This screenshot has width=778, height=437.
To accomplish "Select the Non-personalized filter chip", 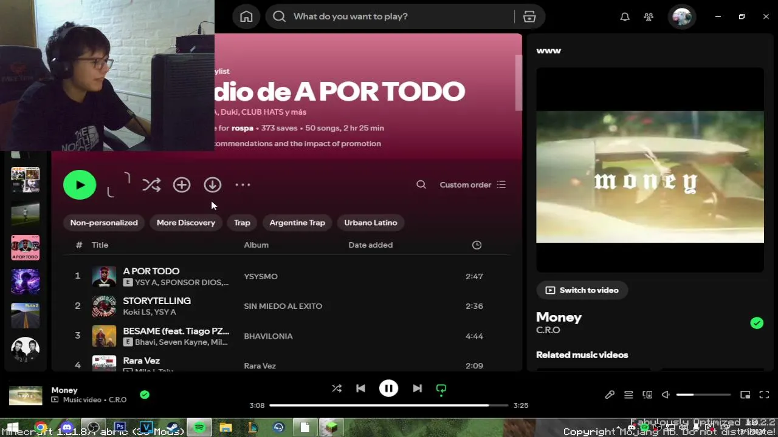I will coord(104,223).
